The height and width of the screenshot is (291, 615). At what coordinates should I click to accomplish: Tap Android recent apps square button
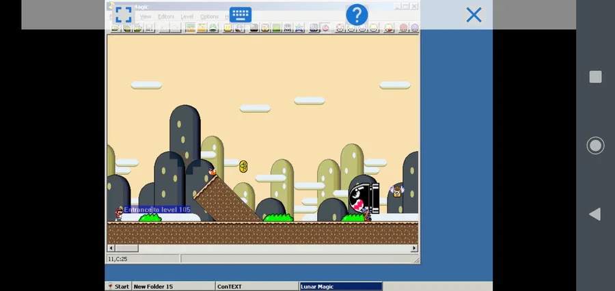pyautogui.click(x=595, y=77)
